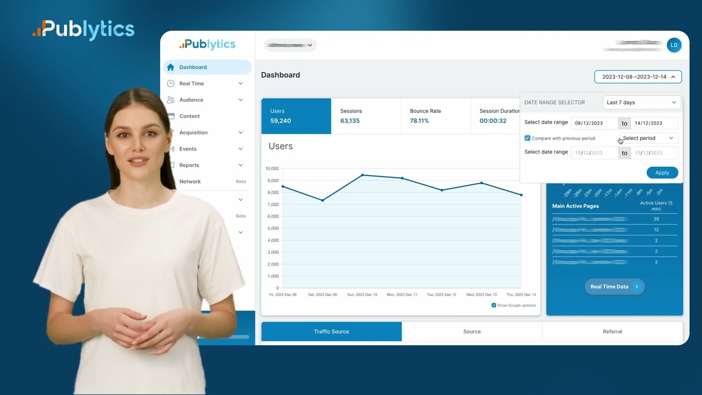Click the Sun, 2023 Dec 10 chart point
Image resolution: width=702 pixels, height=395 pixels.
(363, 175)
